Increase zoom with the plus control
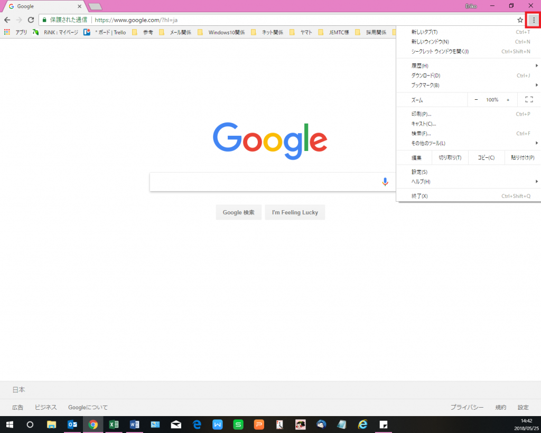Viewport: 541px width, 433px height. pyautogui.click(x=508, y=99)
